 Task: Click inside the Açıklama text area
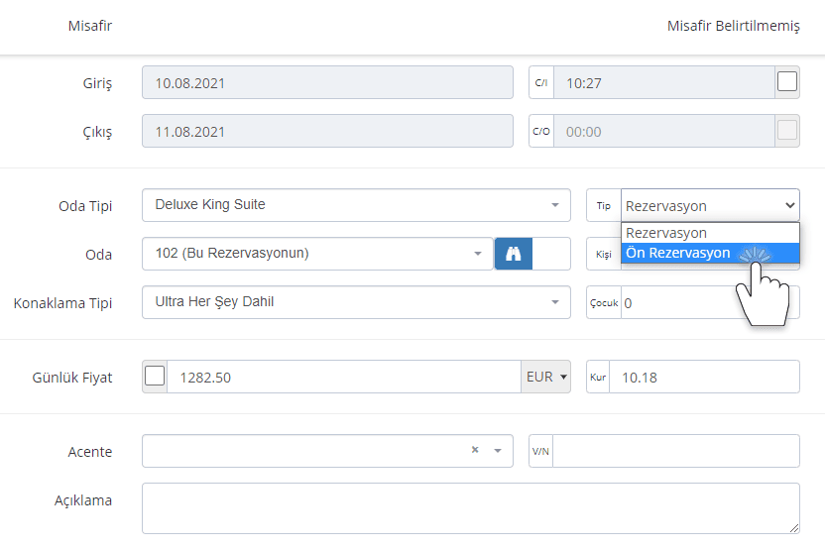471,508
